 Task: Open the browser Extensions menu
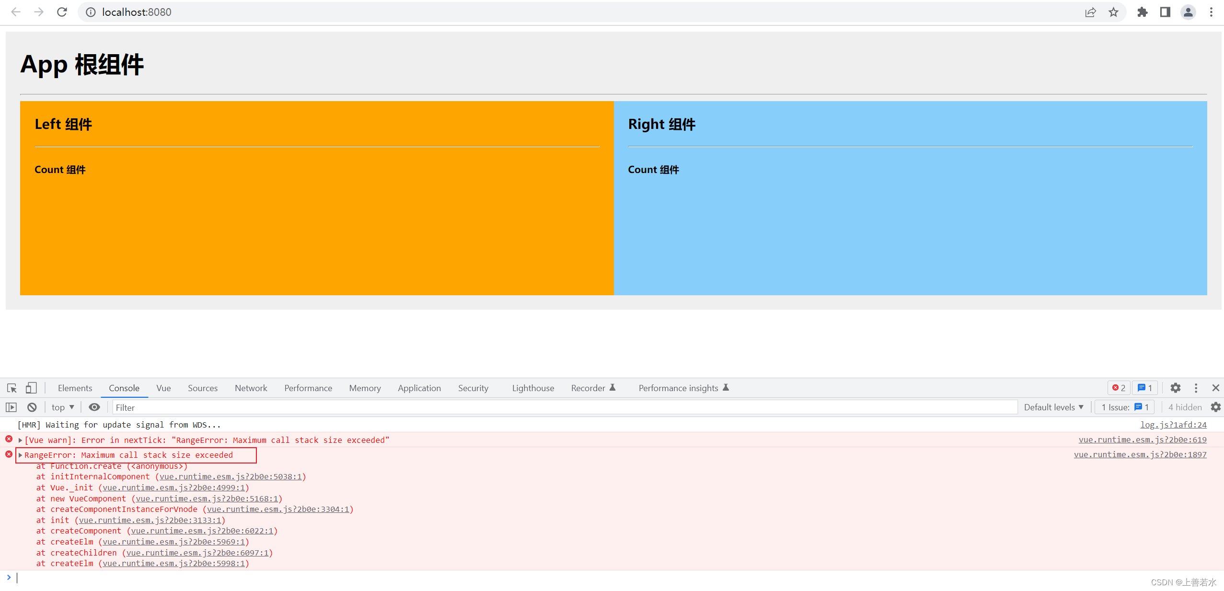(x=1143, y=12)
